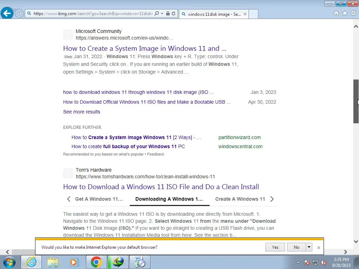359x269 pixels.
Task: Click the network tray icon
Action: tap(315, 262)
